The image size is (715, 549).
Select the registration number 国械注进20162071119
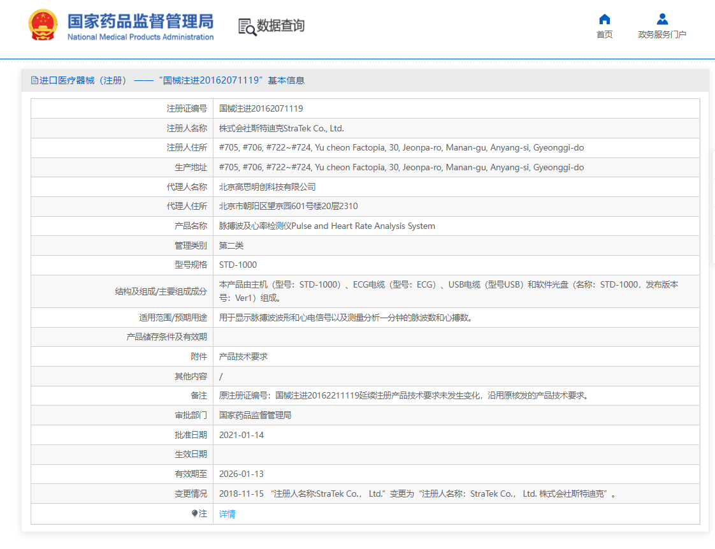[x=261, y=108]
